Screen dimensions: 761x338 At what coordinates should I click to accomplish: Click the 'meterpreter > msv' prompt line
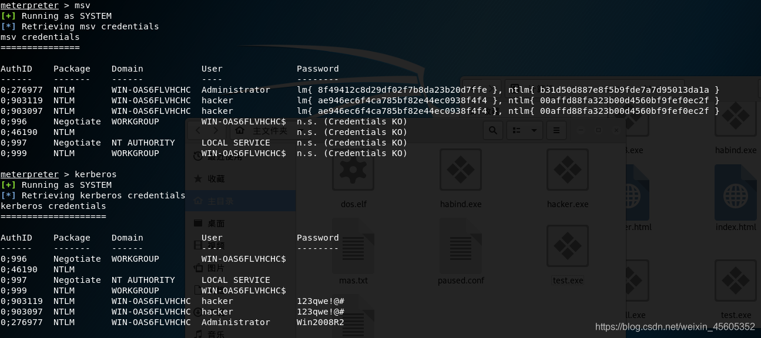click(x=45, y=5)
